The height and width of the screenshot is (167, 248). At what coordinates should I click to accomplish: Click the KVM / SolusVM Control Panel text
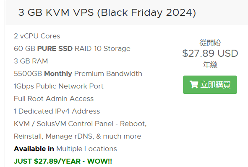click(x=64, y=124)
